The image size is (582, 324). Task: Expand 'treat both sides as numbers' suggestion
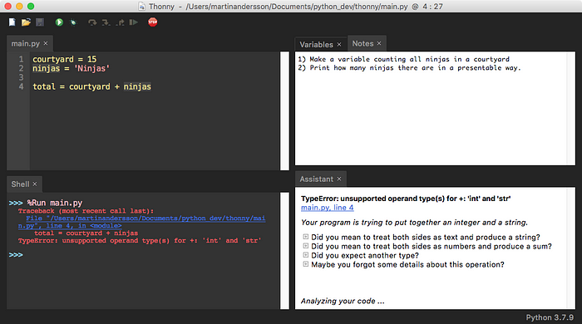tap(305, 246)
